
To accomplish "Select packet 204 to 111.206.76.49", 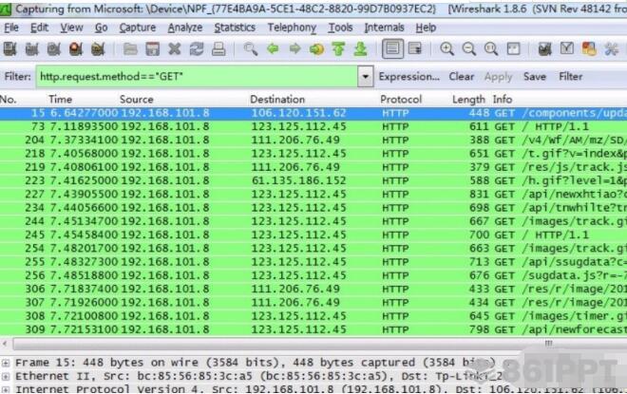I will 313,141.
